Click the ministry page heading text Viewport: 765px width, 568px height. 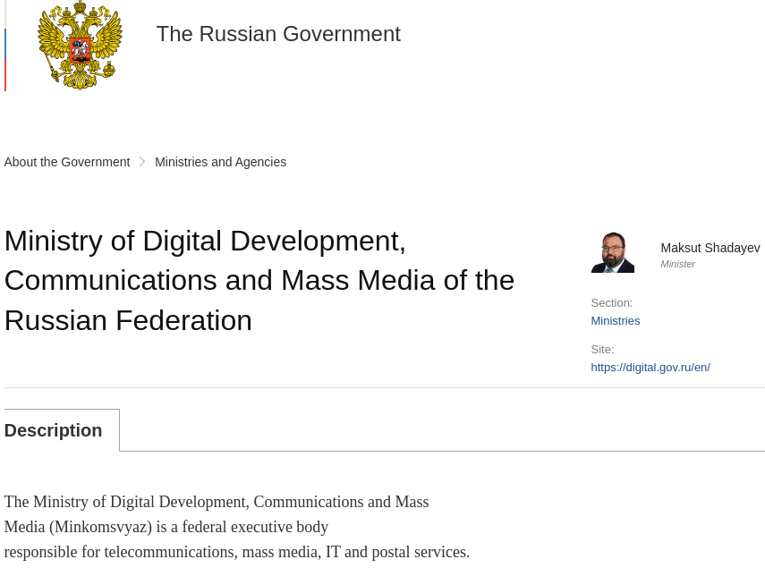[x=259, y=280]
